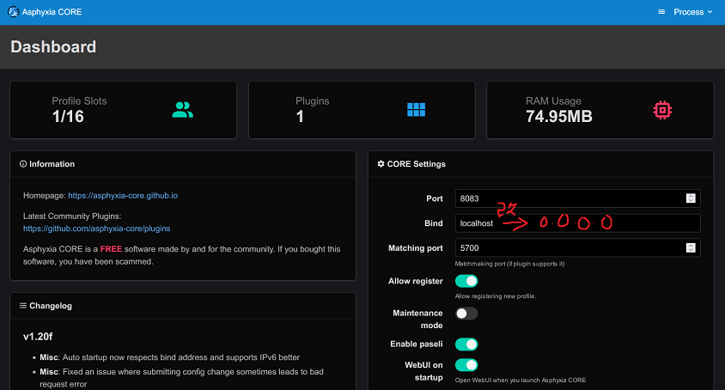
Task: Open the community plugins GitHub link
Action: pyautogui.click(x=96, y=229)
